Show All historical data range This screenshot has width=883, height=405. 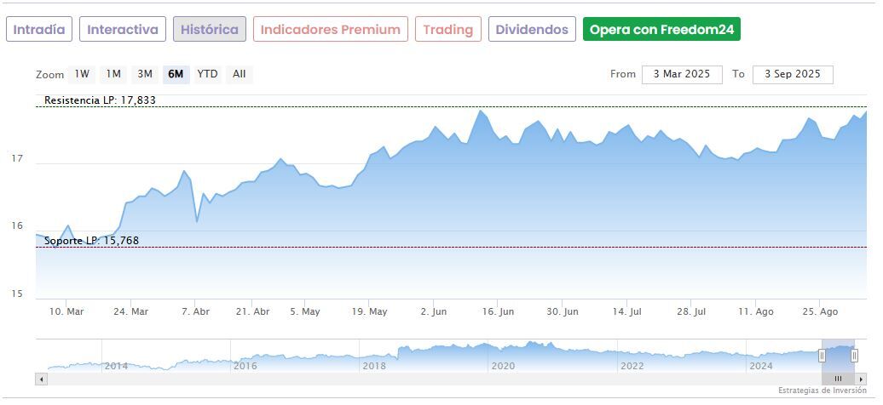(x=240, y=74)
